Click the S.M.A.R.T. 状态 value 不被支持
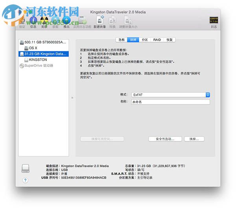The width and height of the screenshot is (236, 209). (143, 174)
